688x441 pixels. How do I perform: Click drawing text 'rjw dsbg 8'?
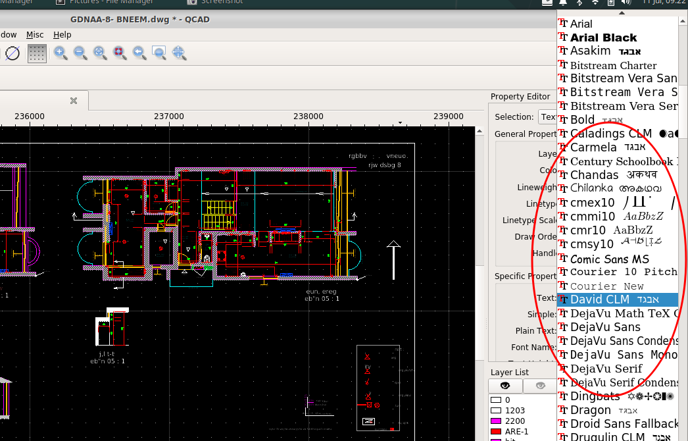(384, 165)
